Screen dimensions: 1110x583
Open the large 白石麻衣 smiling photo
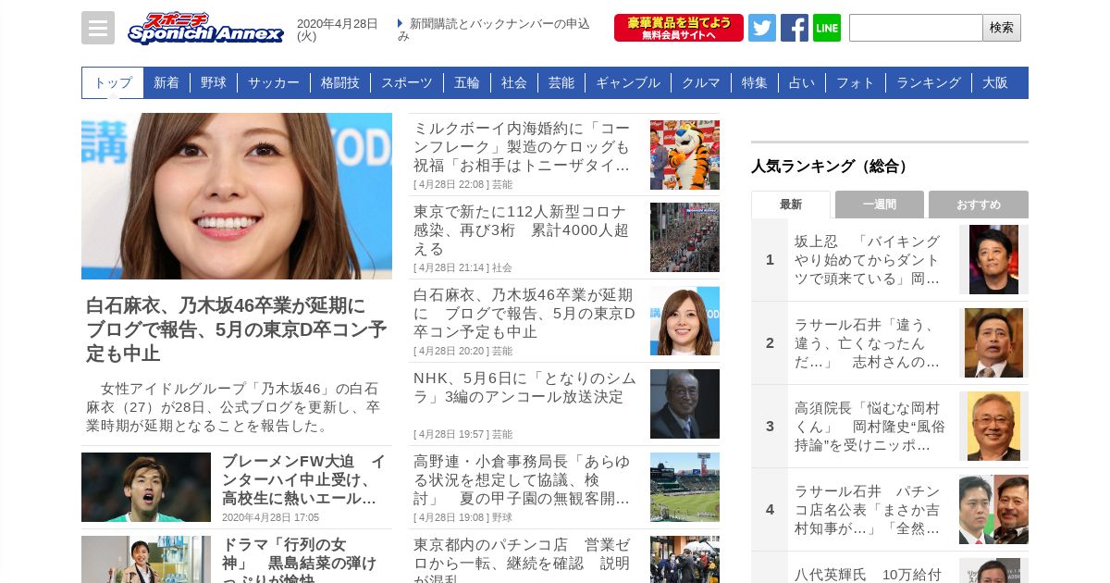click(x=237, y=196)
